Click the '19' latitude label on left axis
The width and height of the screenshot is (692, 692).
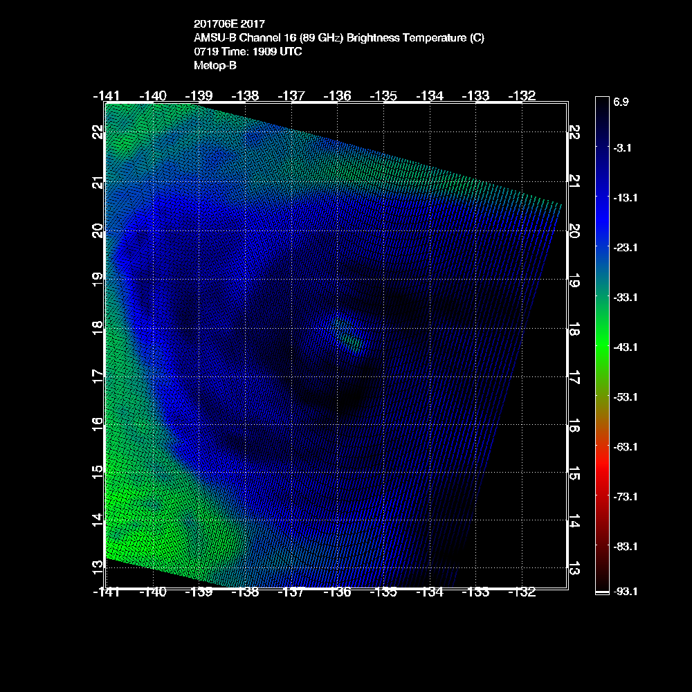click(98, 280)
